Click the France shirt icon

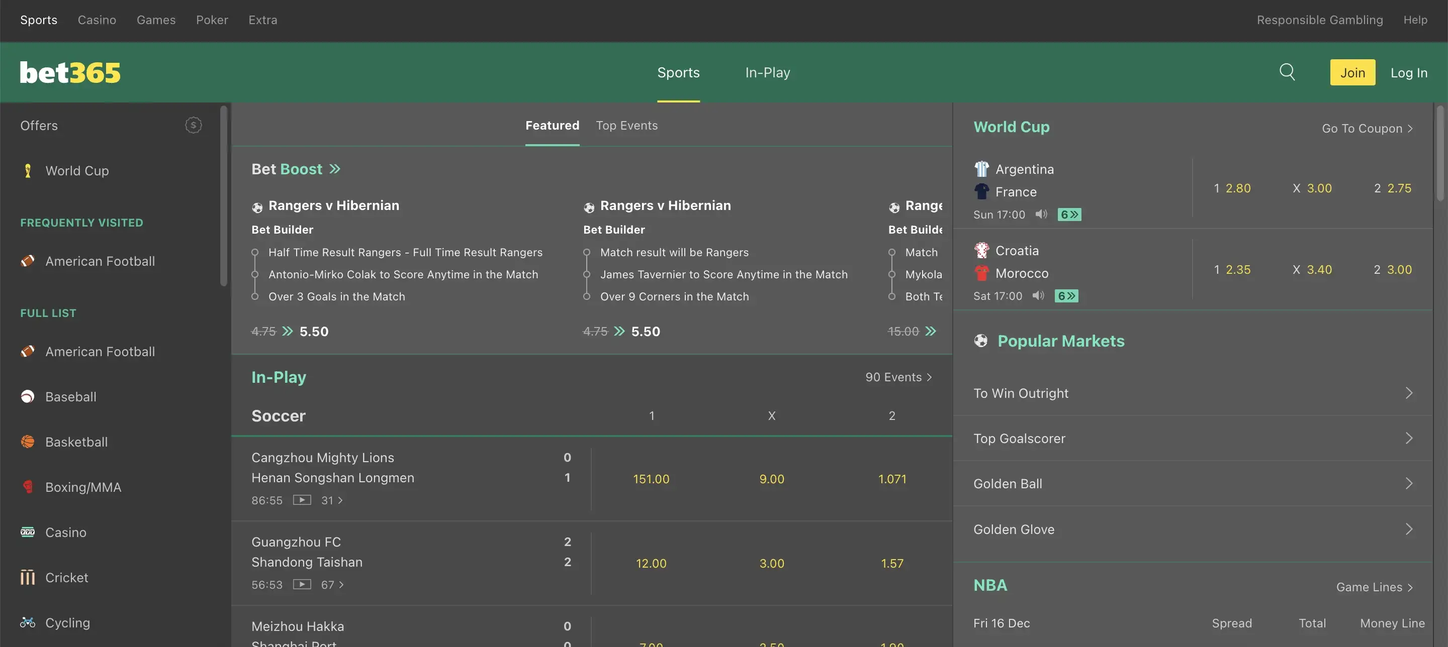click(981, 191)
